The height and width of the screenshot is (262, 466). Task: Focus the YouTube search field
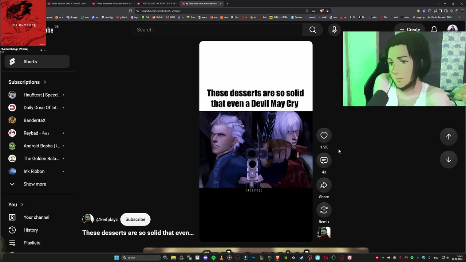(x=217, y=30)
